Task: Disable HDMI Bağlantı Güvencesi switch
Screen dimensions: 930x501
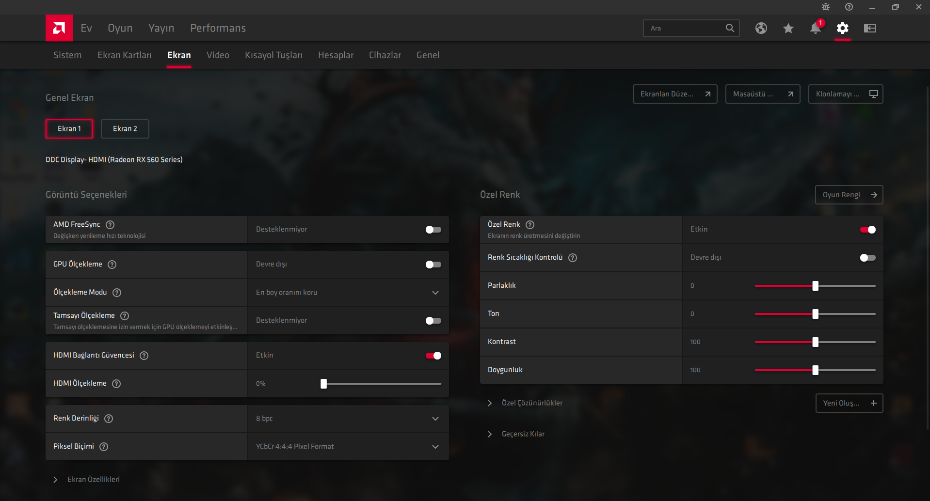Action: 433,356
